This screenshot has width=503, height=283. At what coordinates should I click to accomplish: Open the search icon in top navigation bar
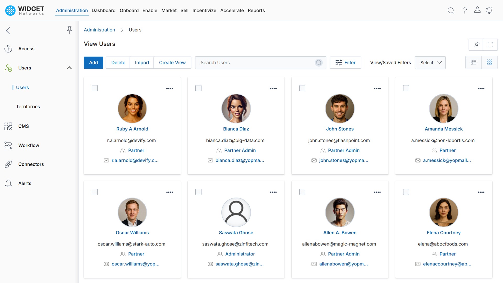pos(451,10)
